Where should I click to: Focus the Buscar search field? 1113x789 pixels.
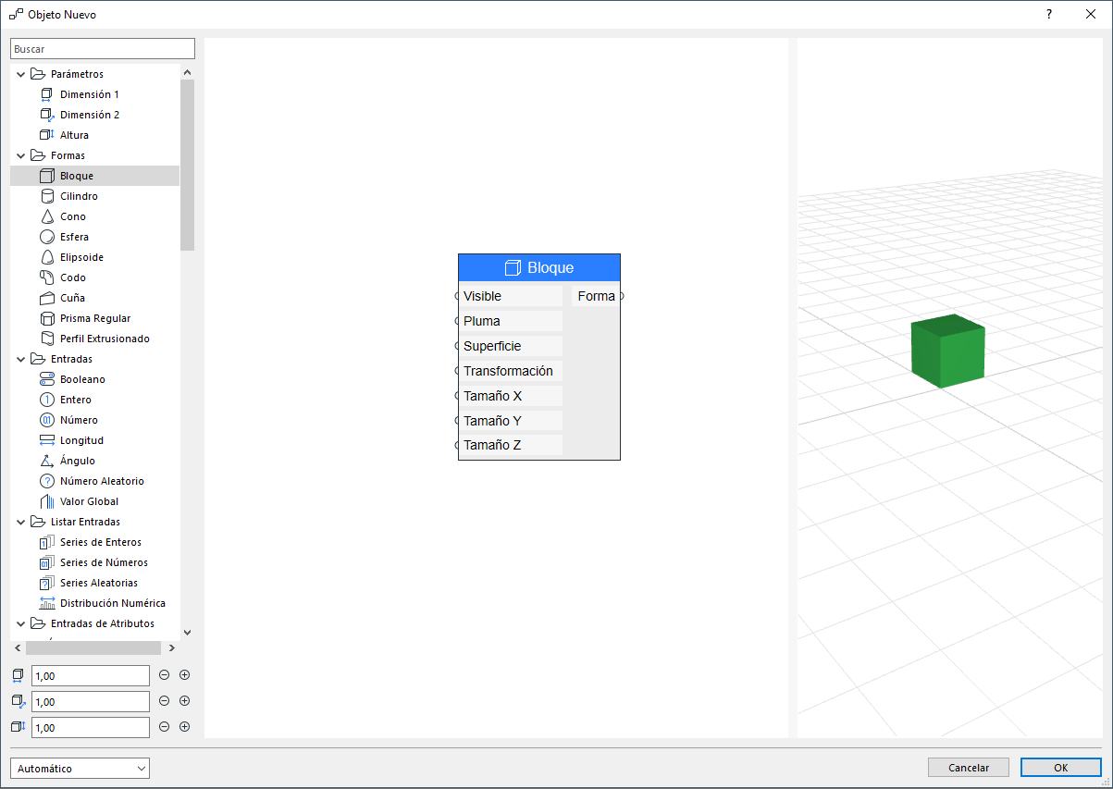tap(103, 49)
